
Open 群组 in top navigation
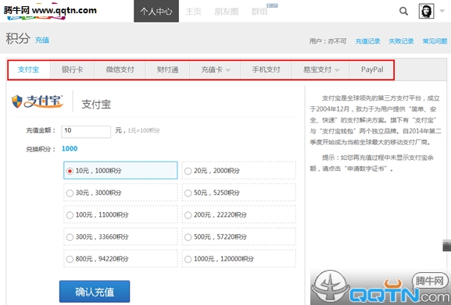[x=260, y=12]
